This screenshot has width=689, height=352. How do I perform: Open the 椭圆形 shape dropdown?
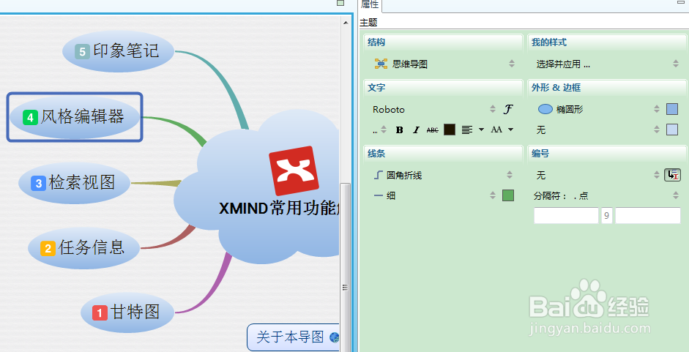click(x=598, y=110)
